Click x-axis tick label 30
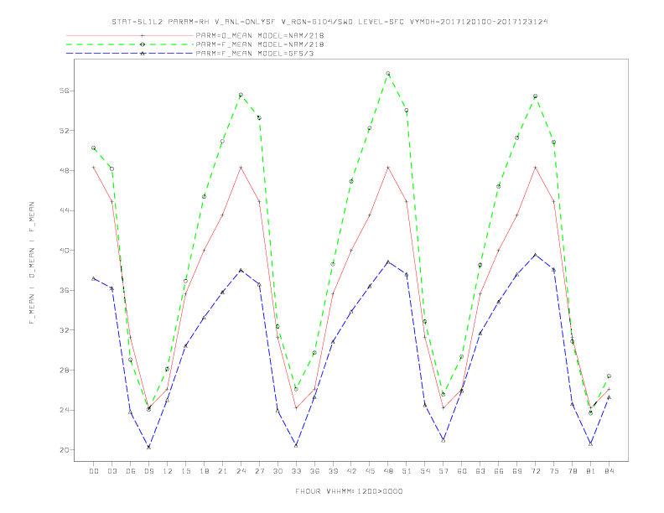 (x=278, y=471)
